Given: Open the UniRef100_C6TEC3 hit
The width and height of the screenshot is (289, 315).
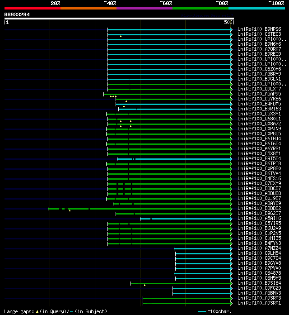Looking at the screenshot, I should pos(259,34).
